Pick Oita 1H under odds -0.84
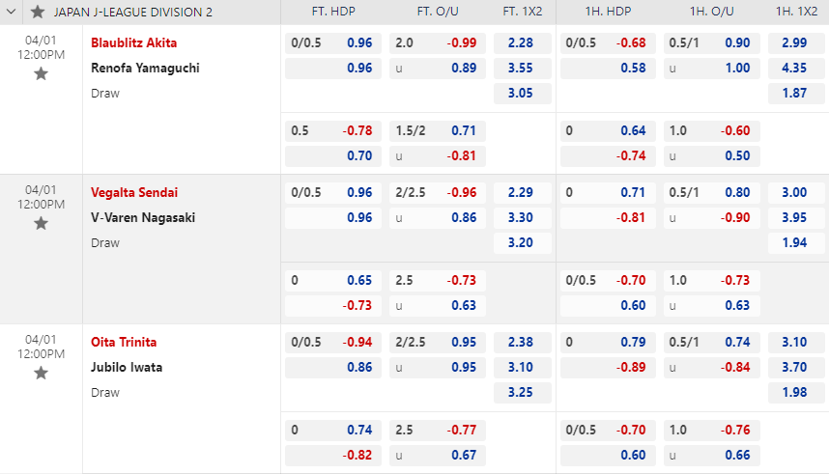829x474 pixels. pyautogui.click(x=712, y=367)
